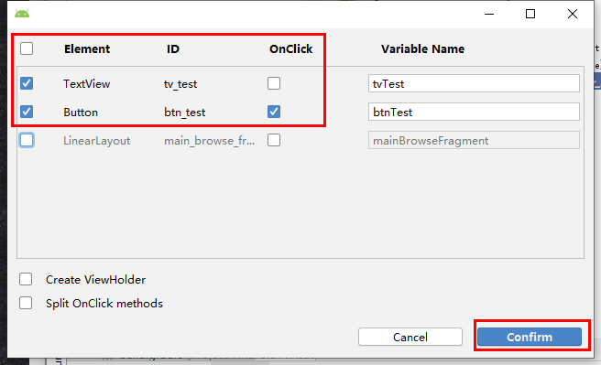This screenshot has width=601, height=365.
Task: Check the LinearLayout row checkbox
Action: 27,140
